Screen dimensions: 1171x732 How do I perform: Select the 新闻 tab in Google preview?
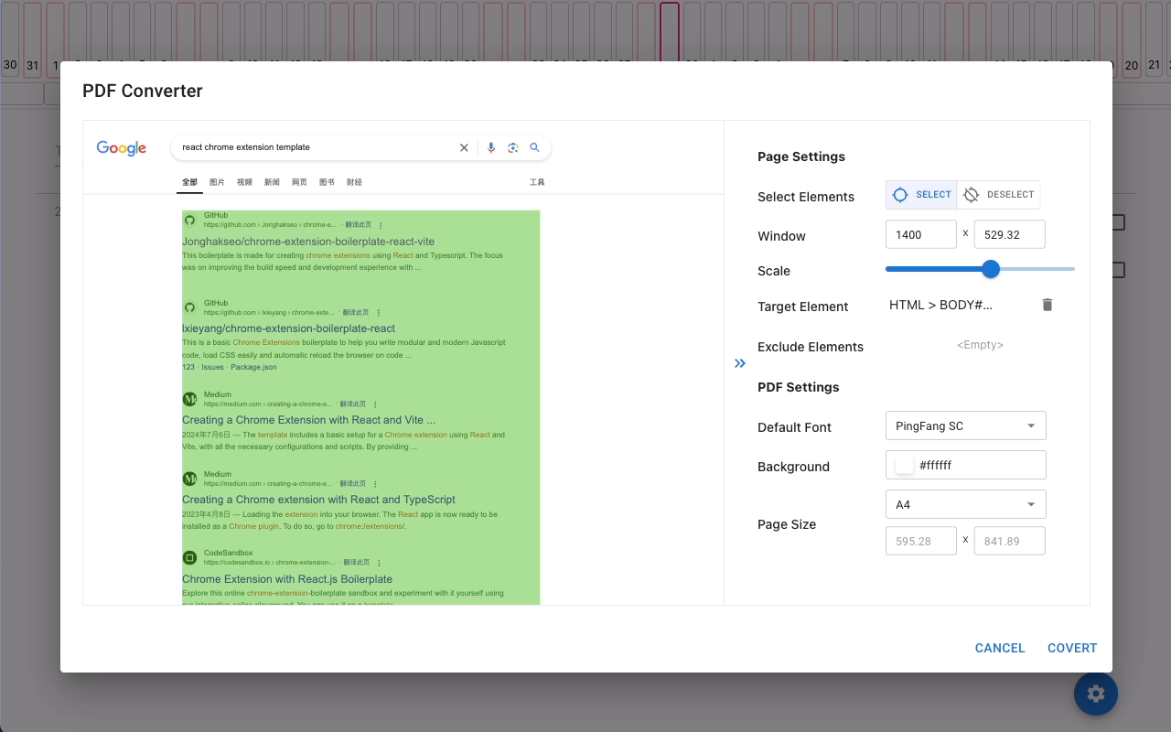(272, 182)
